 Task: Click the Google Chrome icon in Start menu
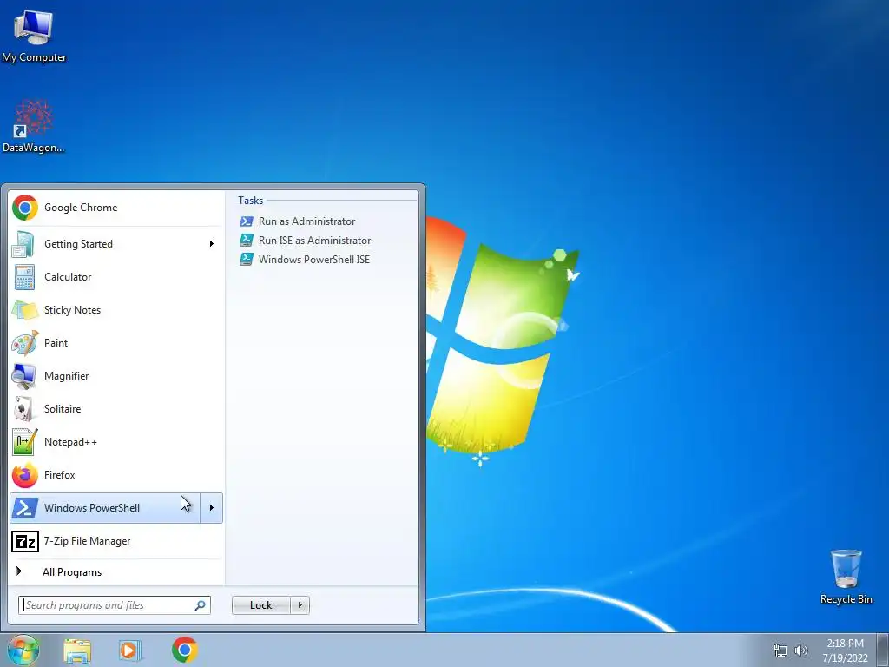(25, 208)
